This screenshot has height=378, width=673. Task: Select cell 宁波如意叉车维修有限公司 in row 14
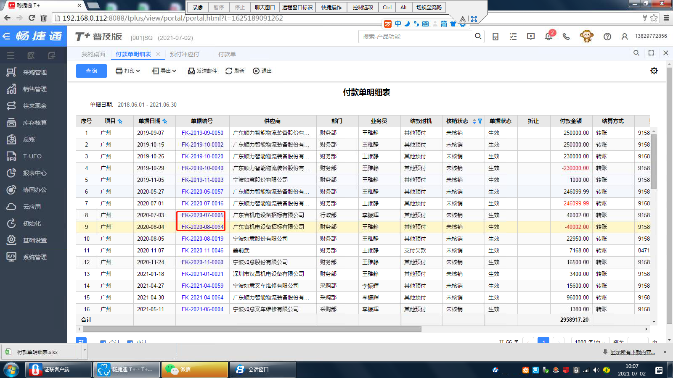(x=273, y=286)
